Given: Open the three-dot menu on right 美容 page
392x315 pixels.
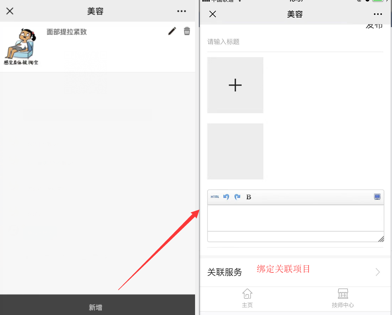Looking at the screenshot, I should [x=378, y=14].
